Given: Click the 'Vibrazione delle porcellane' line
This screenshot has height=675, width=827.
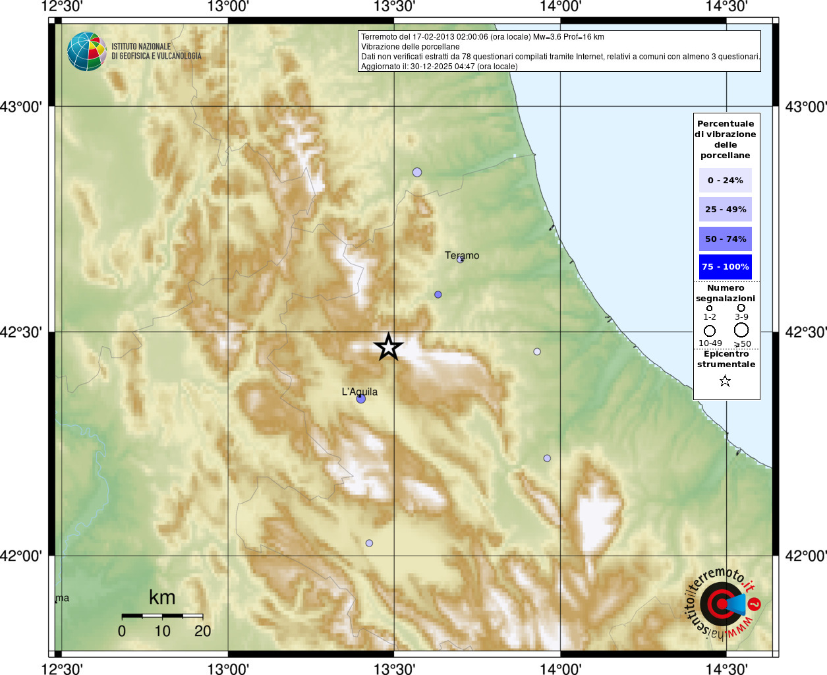Looking at the screenshot, I should 411,47.
